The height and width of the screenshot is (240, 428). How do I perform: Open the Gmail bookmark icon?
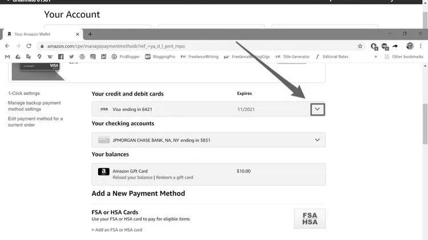click(7, 57)
